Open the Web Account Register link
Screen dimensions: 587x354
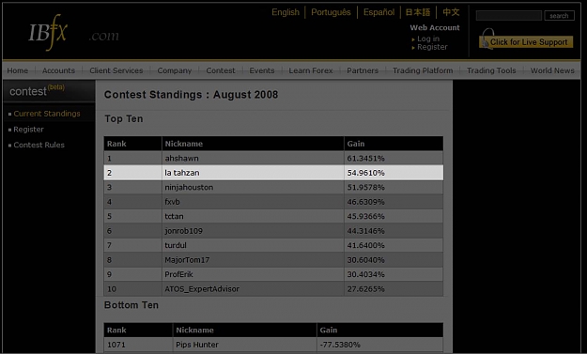click(432, 47)
